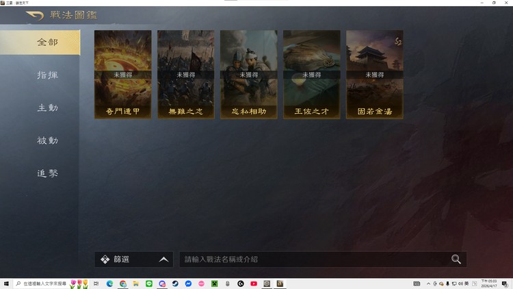Open the mouse utility taskbar icon
The height and width of the screenshot is (289, 513).
227,284
